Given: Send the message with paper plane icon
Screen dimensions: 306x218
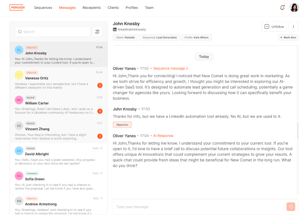Looking at the screenshot, I should coord(291,207).
